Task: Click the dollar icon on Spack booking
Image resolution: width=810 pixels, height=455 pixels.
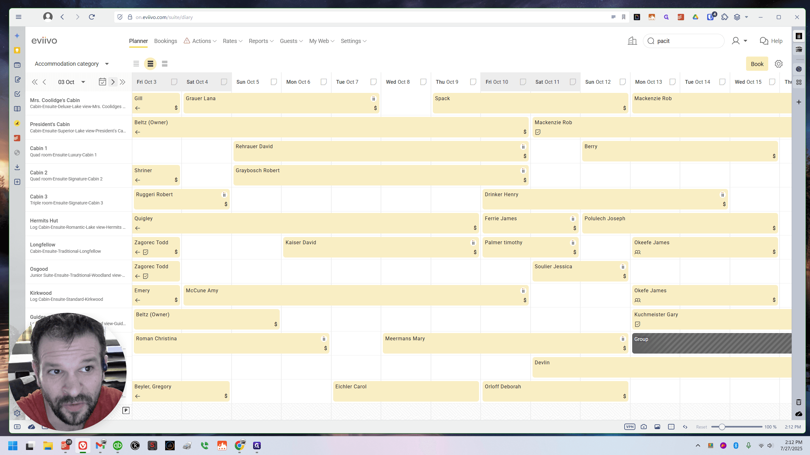Action: pos(625,108)
